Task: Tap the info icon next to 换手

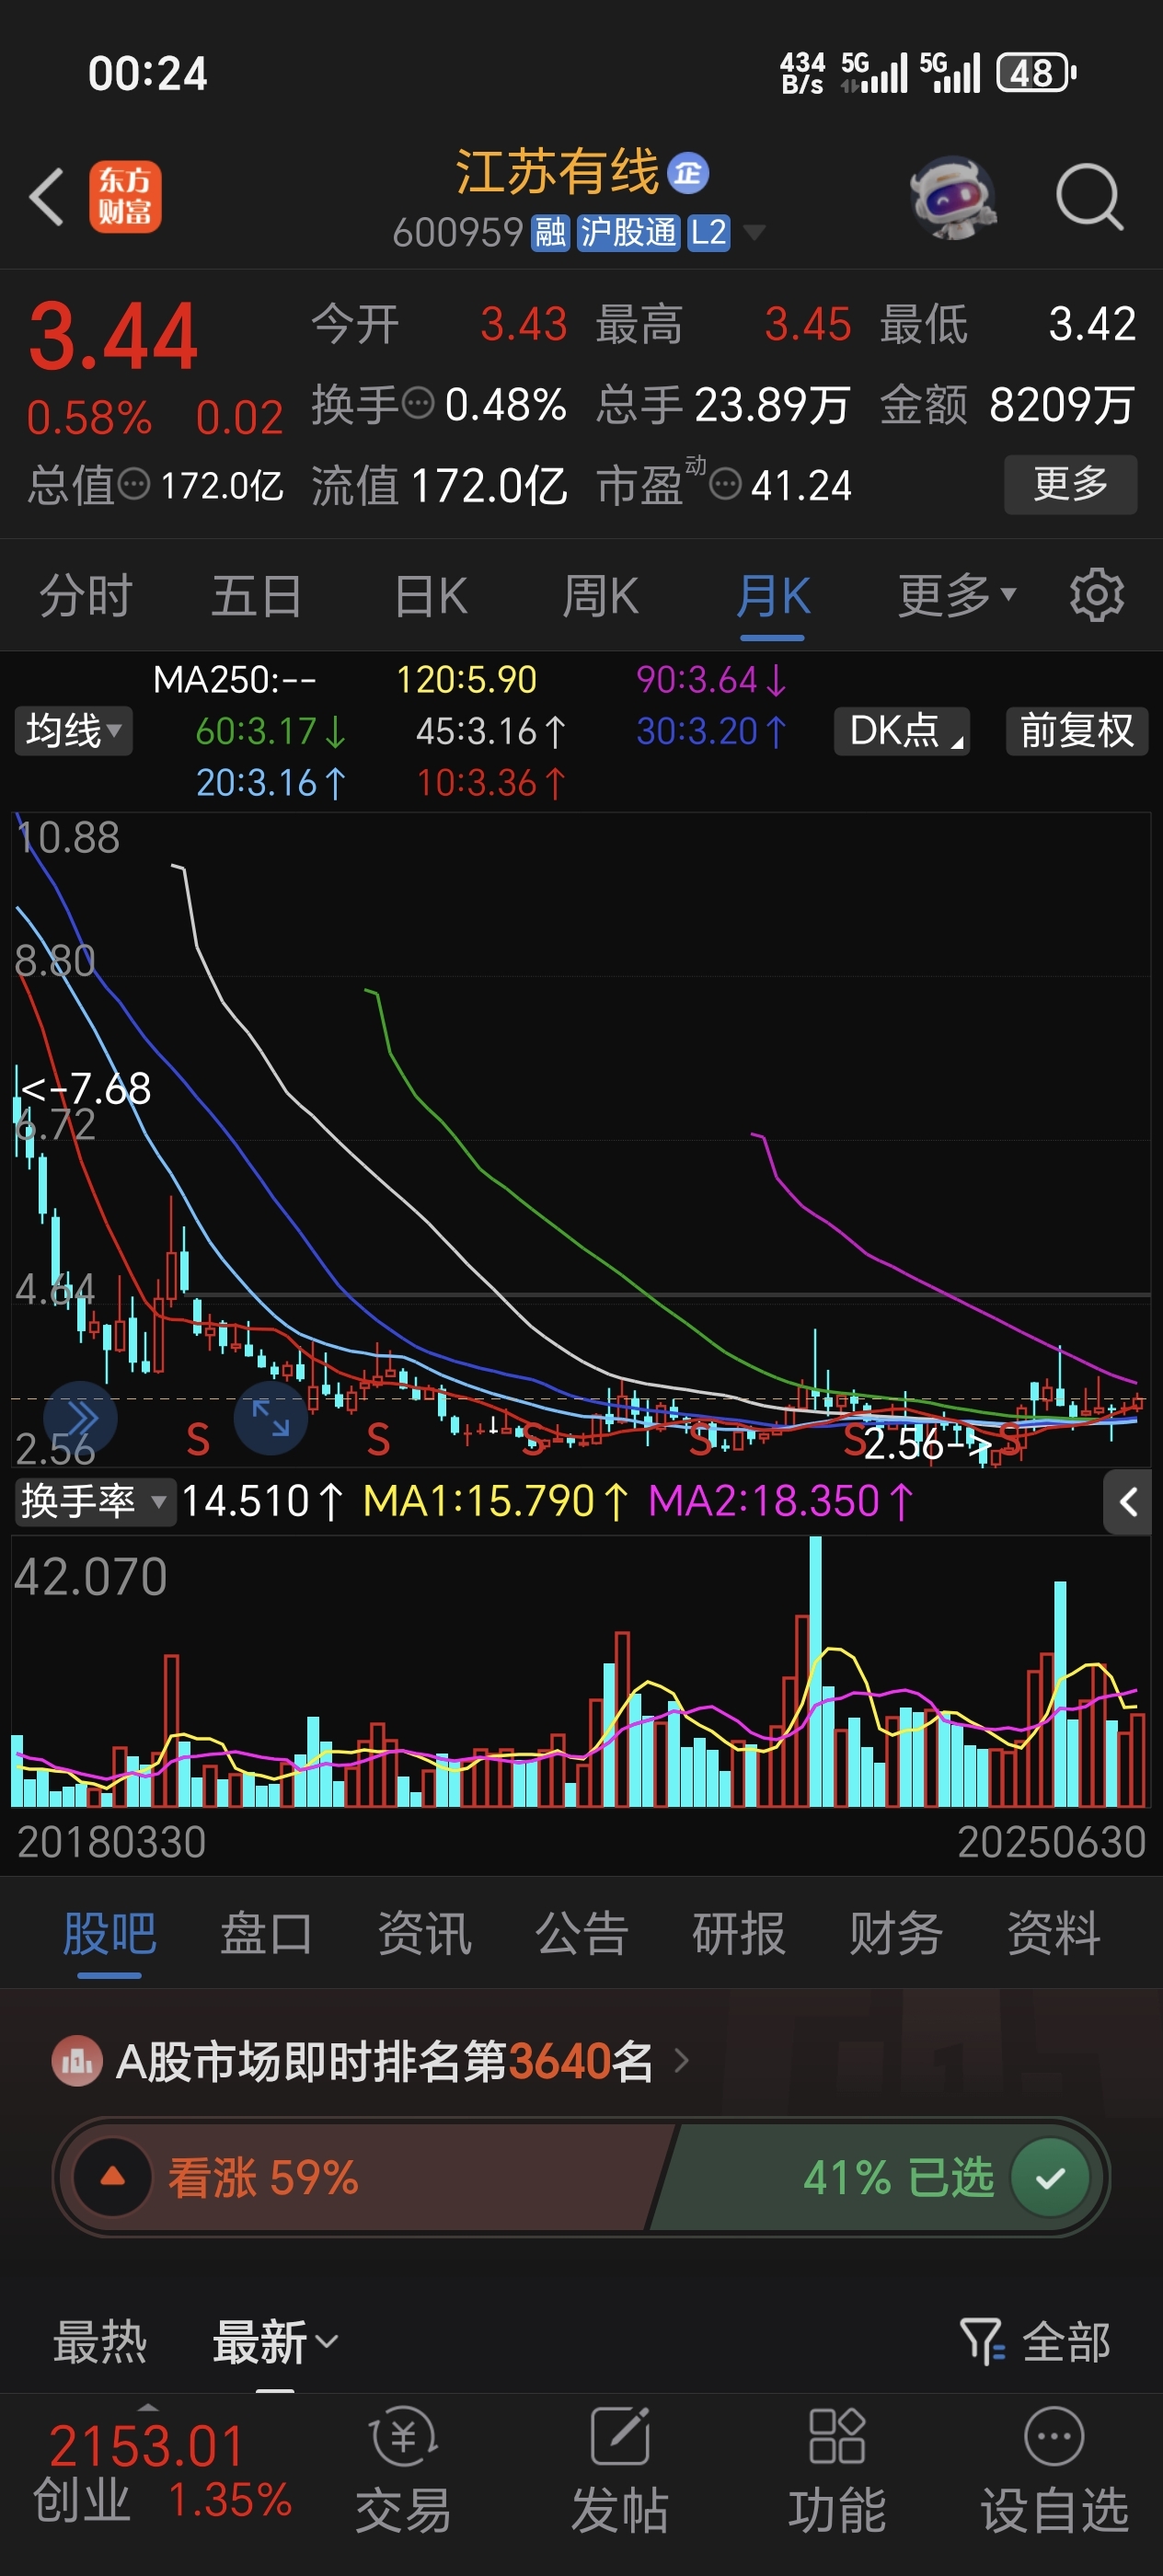Action: (x=417, y=404)
